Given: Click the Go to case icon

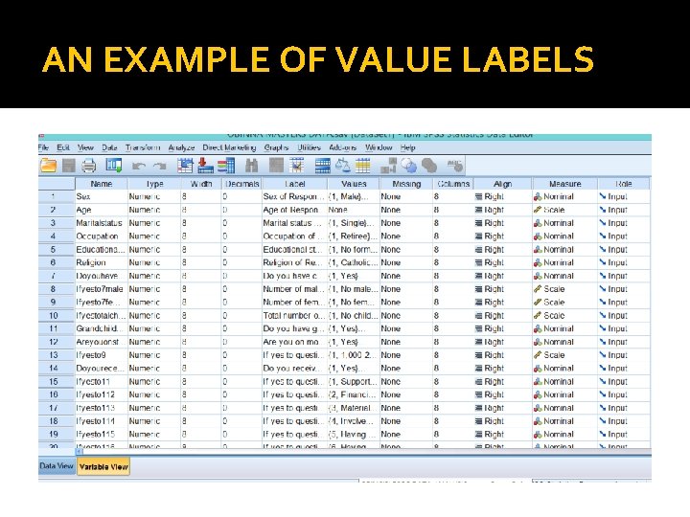Looking at the screenshot, I should (x=185, y=166).
